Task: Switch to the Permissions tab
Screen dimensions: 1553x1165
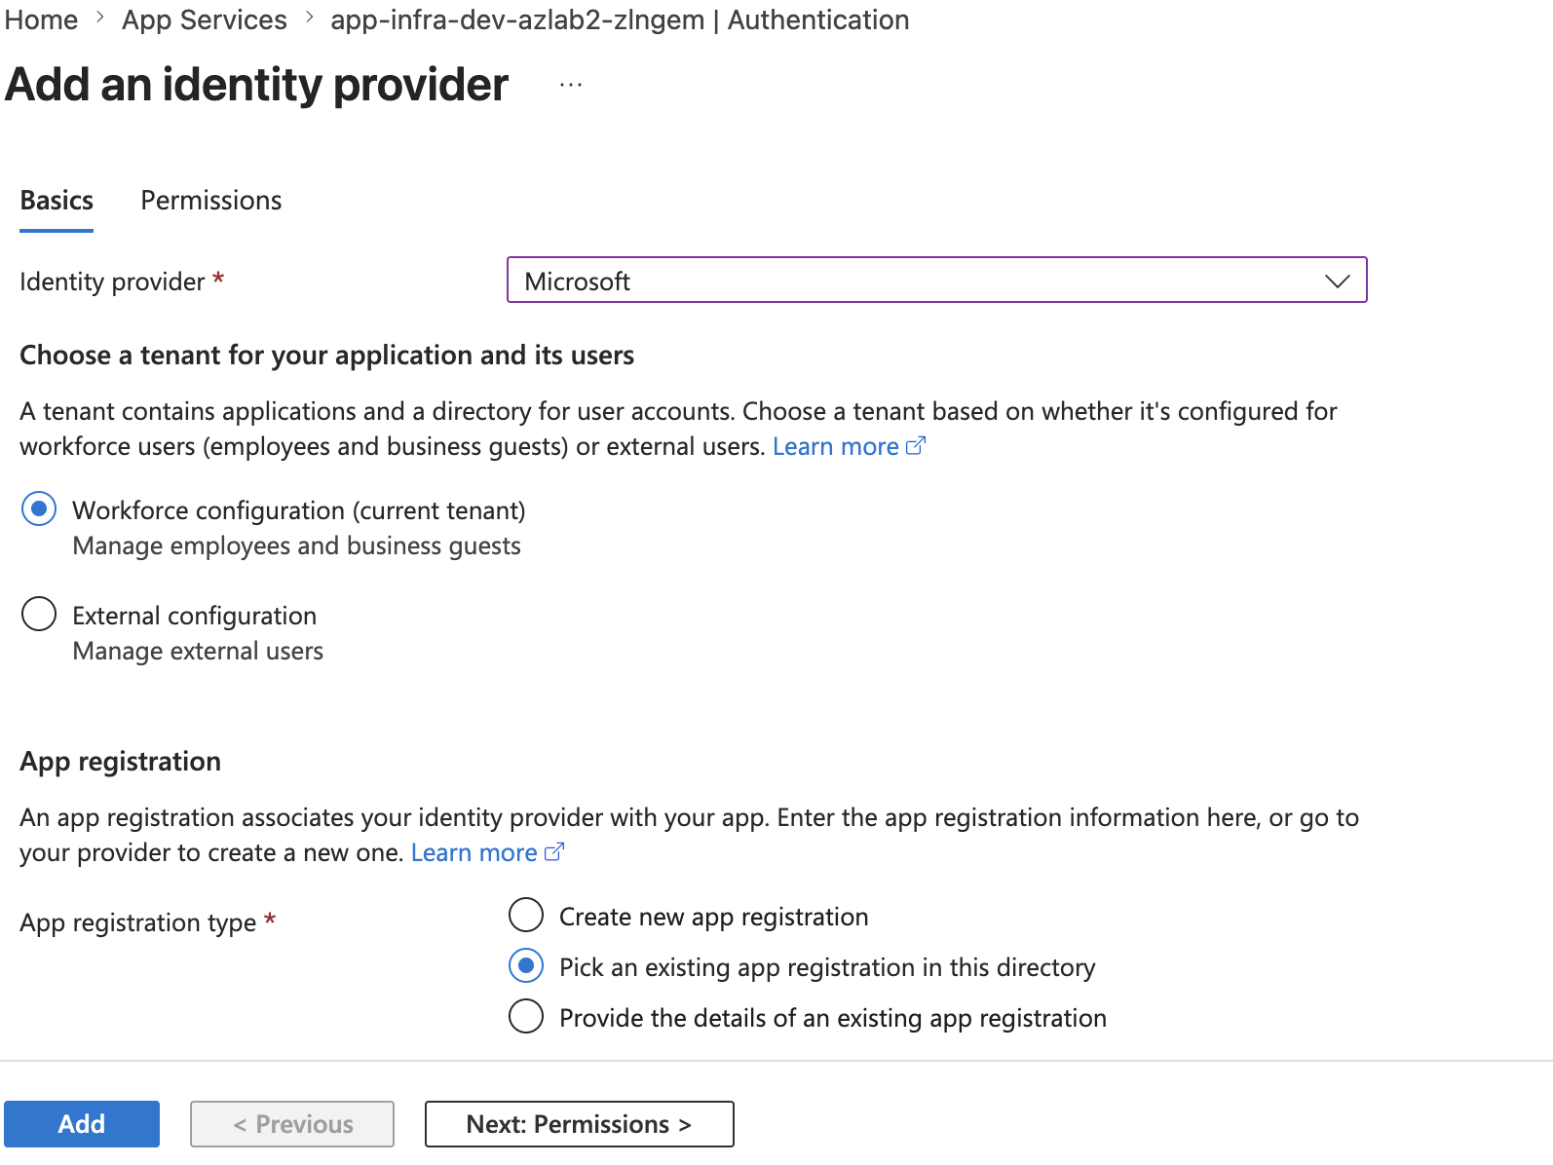Action: 211,201
